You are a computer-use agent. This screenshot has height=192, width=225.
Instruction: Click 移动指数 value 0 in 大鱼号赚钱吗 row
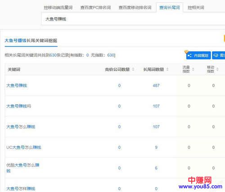pyautogui.click(x=213, y=106)
